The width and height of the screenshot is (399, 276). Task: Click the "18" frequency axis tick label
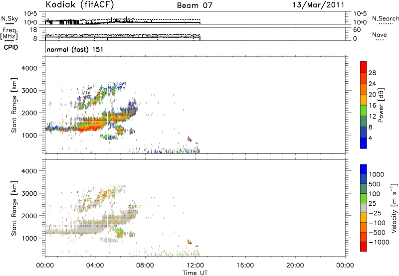click(x=33, y=30)
